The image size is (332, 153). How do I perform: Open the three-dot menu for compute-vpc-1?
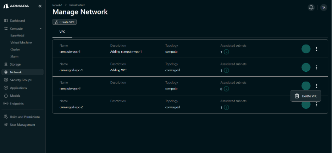[316, 49]
